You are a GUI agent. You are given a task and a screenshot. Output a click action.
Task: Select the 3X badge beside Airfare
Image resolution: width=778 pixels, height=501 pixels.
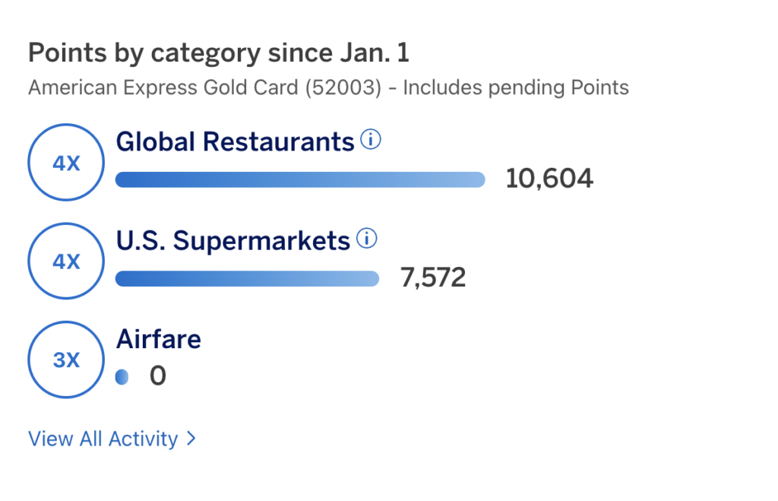(65, 360)
